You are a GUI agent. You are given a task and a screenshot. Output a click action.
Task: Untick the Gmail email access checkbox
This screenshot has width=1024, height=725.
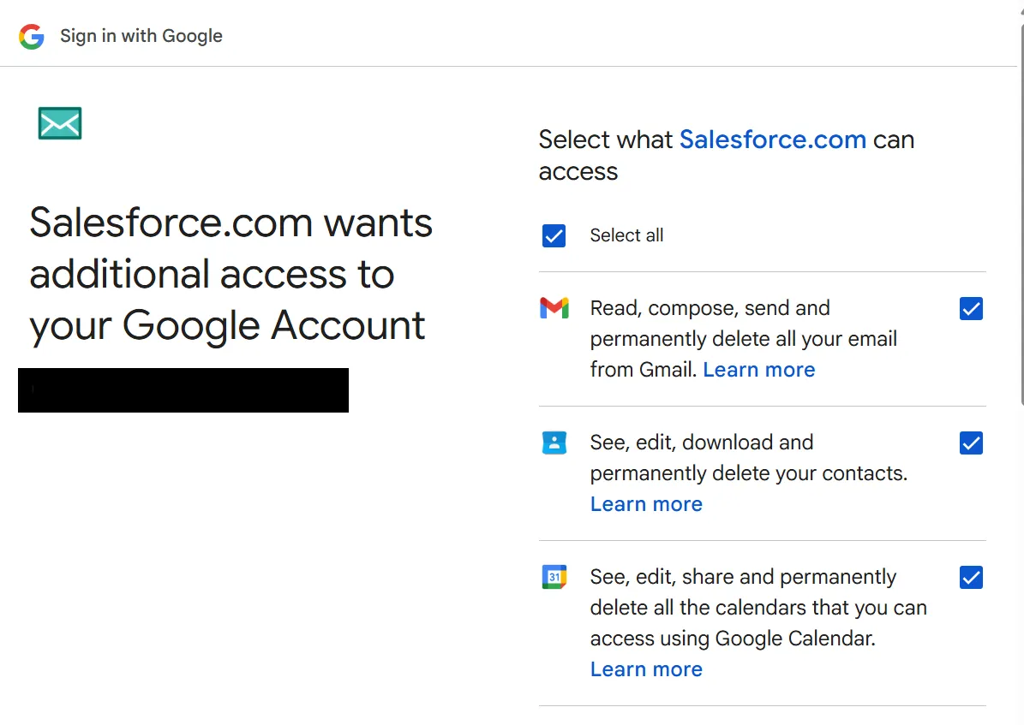pyautogui.click(x=971, y=309)
